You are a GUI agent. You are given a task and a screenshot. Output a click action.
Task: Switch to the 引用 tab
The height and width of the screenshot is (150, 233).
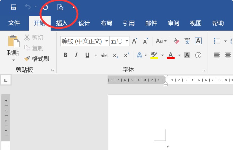pyautogui.click(x=129, y=23)
